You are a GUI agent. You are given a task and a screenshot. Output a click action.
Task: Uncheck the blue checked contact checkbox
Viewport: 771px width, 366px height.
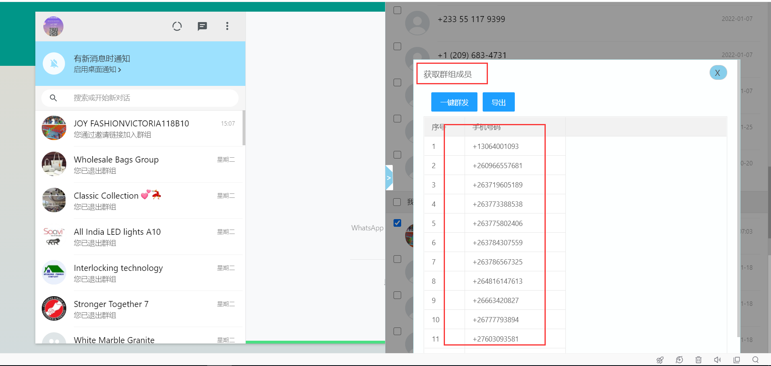[397, 223]
